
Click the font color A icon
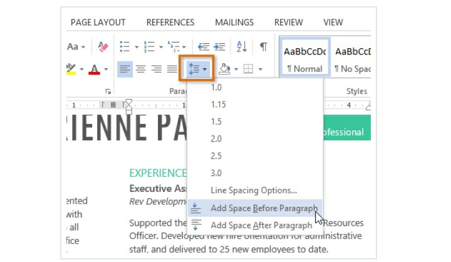click(x=94, y=69)
